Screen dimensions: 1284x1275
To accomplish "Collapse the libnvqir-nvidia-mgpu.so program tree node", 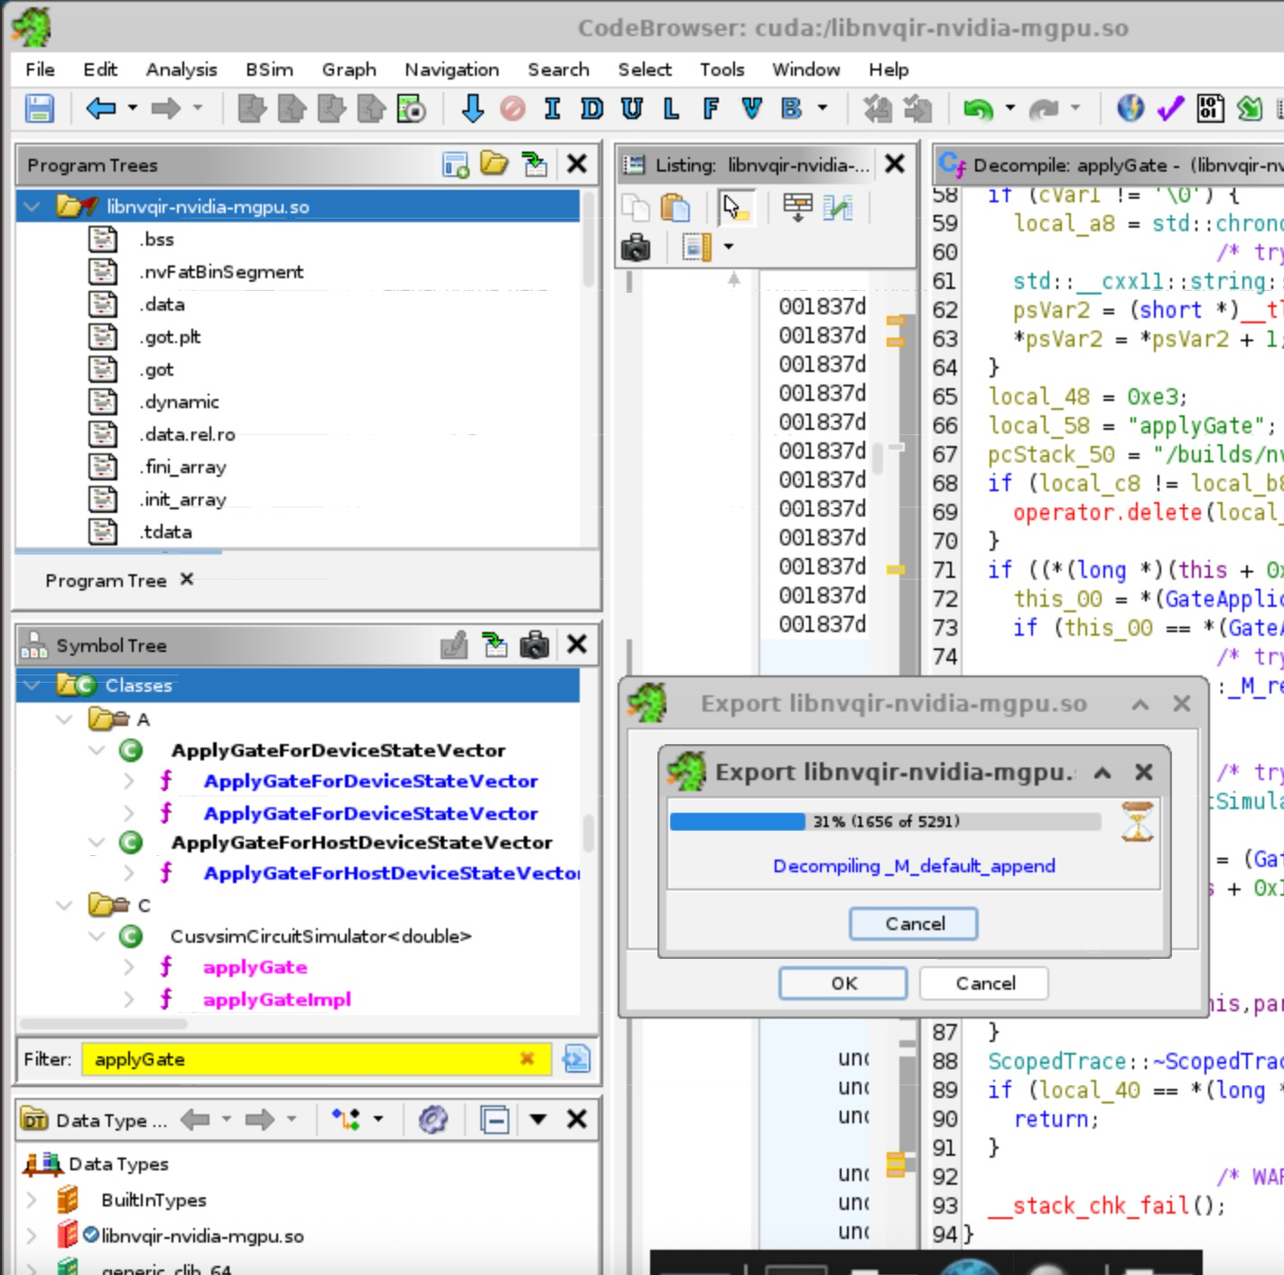I will click(x=33, y=207).
